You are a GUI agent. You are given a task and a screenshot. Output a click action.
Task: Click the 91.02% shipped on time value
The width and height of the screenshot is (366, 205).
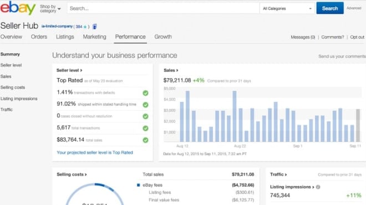(67, 104)
